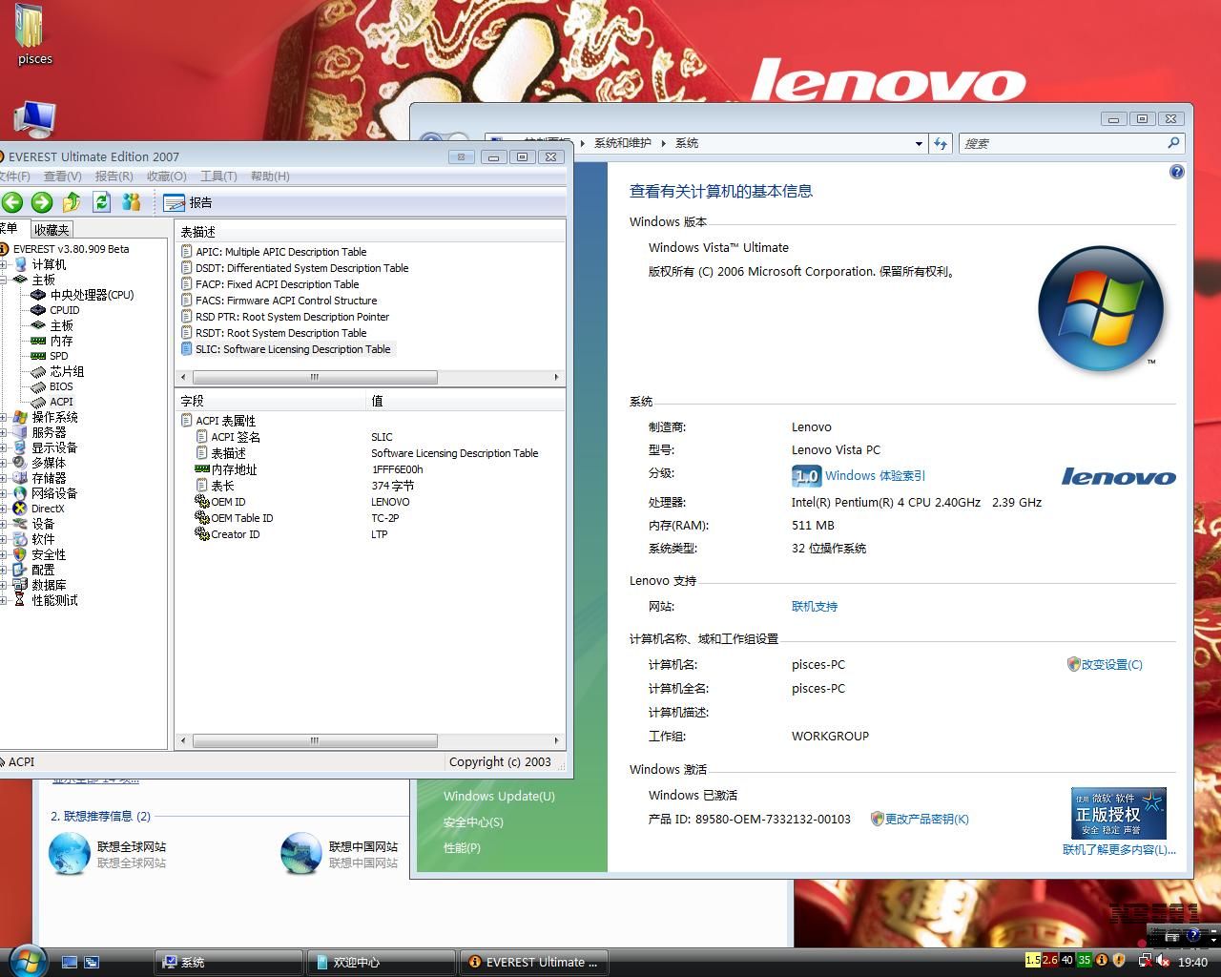Viewport: 1221px width, 977px height.
Task: Open the 工具(T) menu
Action: point(217,176)
